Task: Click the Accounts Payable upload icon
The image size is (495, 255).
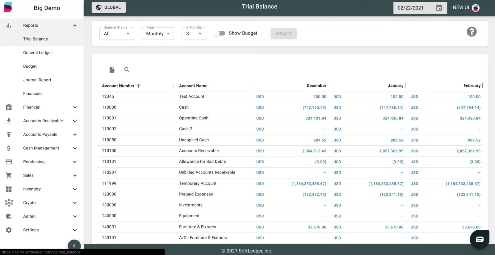Action: pos(9,135)
